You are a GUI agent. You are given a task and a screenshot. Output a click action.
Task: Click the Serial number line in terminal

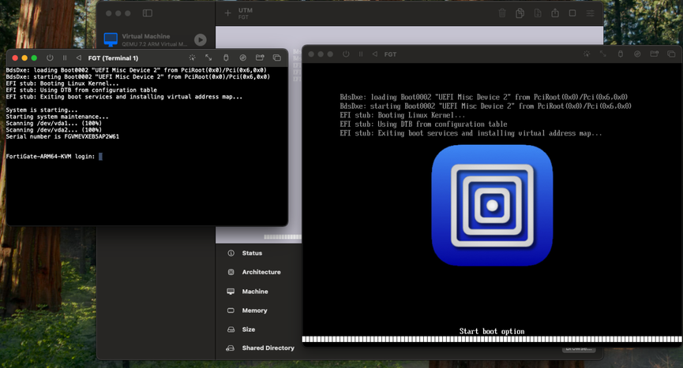[62, 136]
